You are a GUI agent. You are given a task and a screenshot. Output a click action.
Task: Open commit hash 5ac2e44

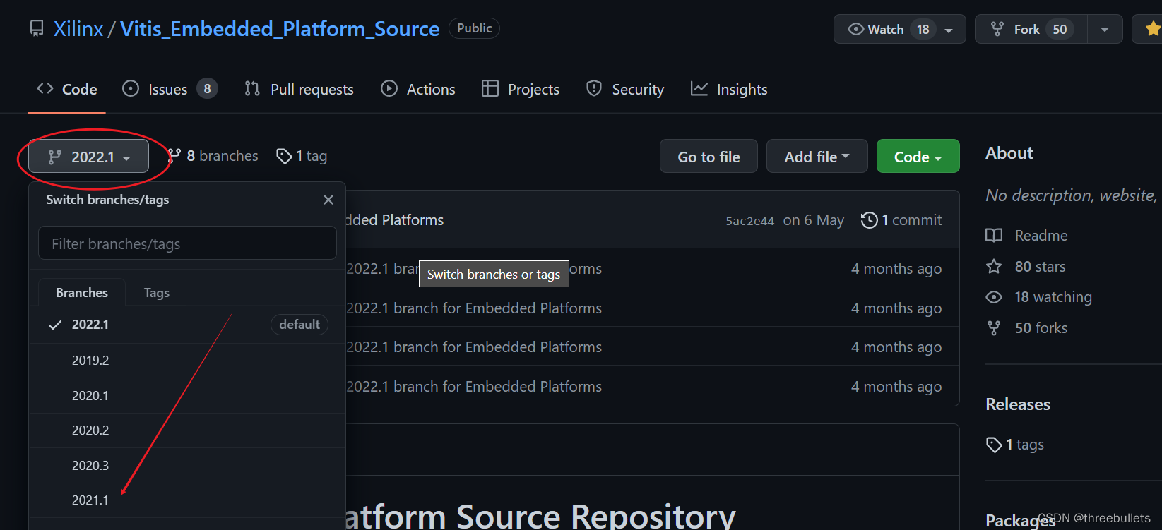749,221
